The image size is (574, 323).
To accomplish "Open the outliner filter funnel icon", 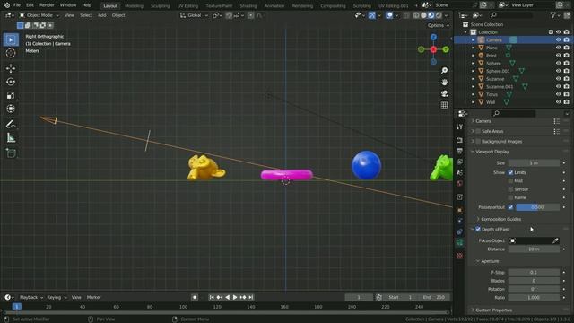I will pyautogui.click(x=553, y=15).
